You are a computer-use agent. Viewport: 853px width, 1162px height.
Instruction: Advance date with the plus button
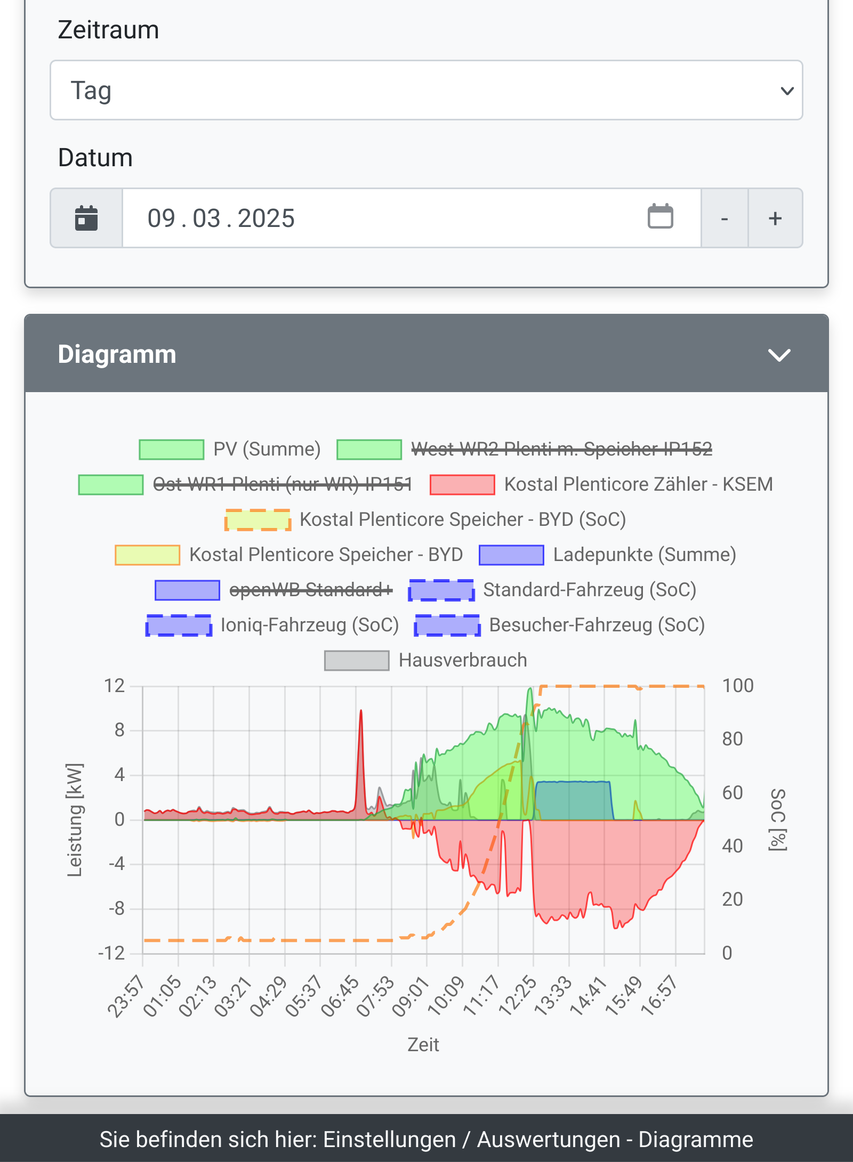[x=775, y=218]
